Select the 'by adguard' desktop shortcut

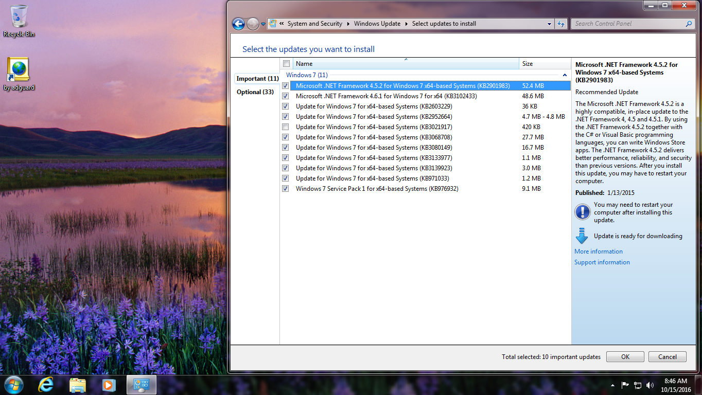click(19, 74)
